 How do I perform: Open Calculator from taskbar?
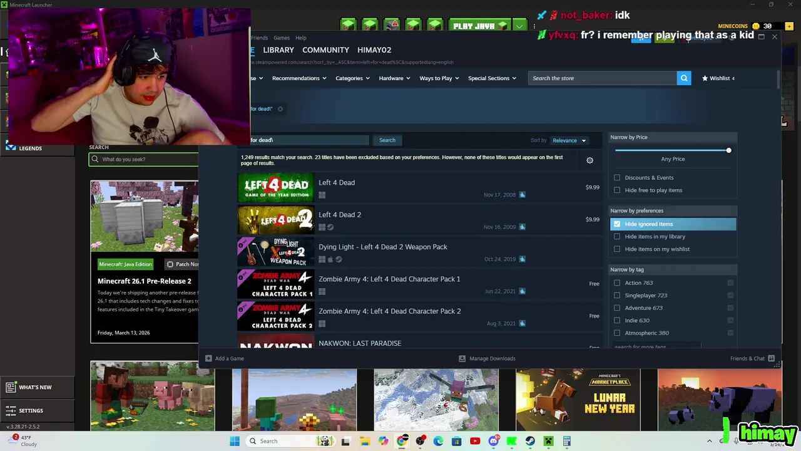566,441
